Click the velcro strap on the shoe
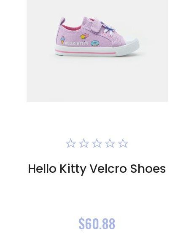 click(x=97, y=26)
